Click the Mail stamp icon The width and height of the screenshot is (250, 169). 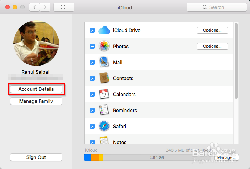(104, 62)
